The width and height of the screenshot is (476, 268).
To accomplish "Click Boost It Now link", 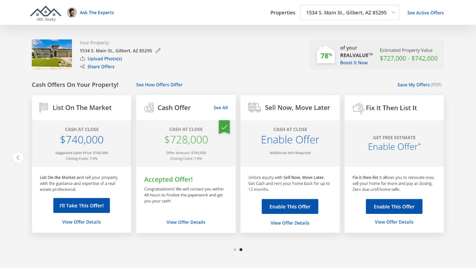I will click(354, 63).
